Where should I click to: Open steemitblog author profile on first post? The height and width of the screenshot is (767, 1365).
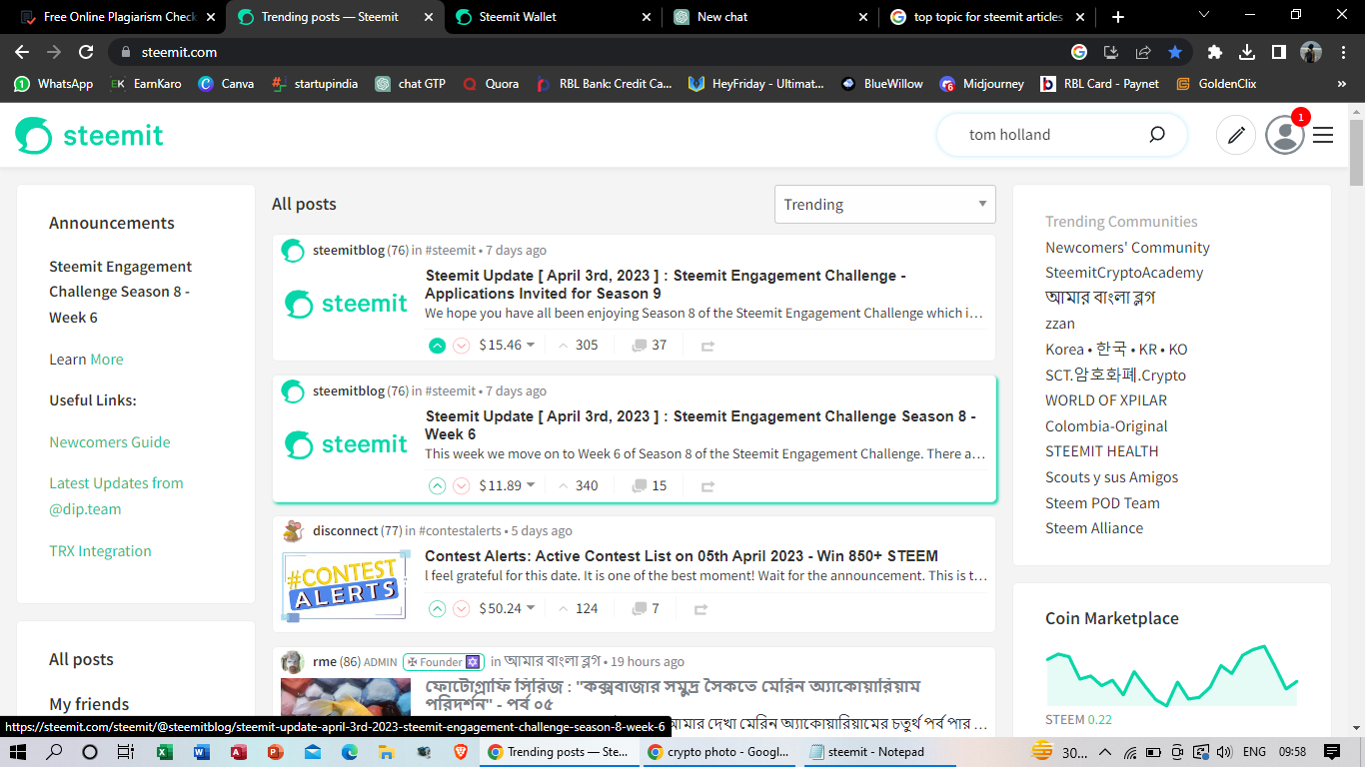[349, 250]
